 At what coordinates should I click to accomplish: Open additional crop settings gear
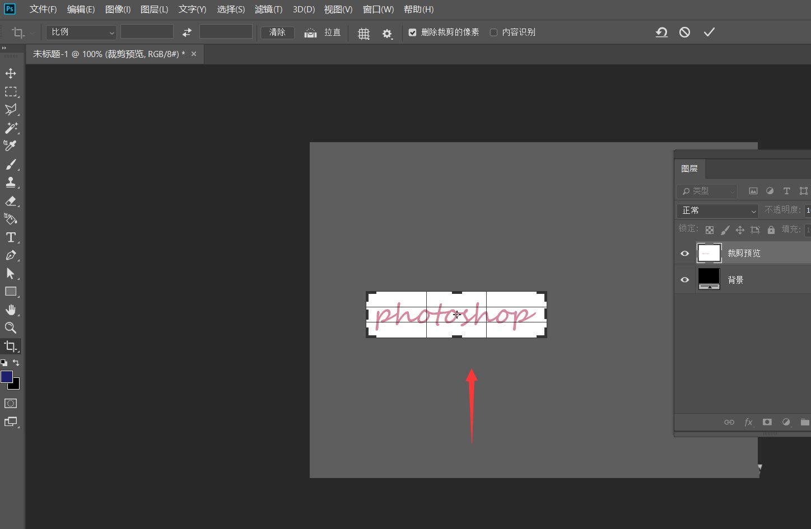coord(387,34)
